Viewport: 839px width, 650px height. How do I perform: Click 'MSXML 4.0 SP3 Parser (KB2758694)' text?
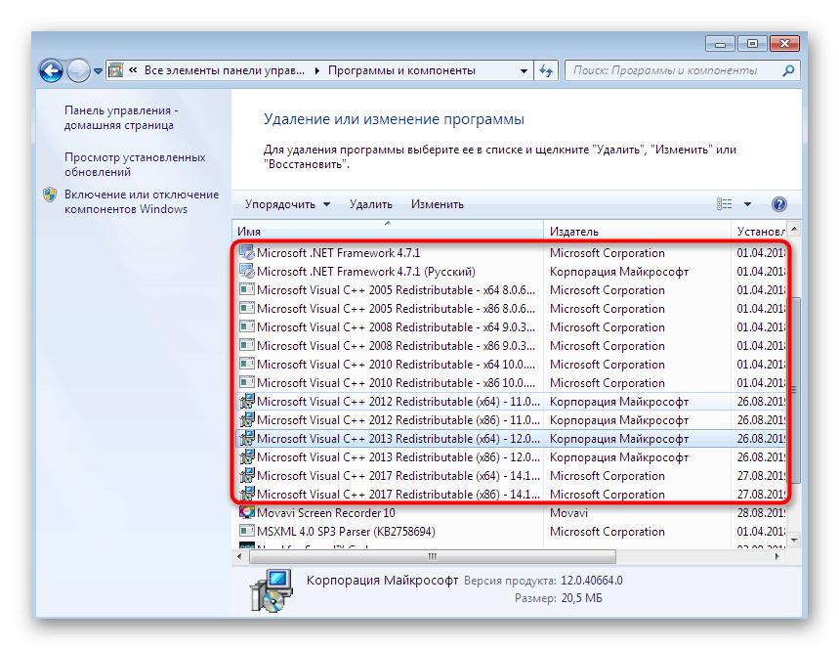pos(346,532)
